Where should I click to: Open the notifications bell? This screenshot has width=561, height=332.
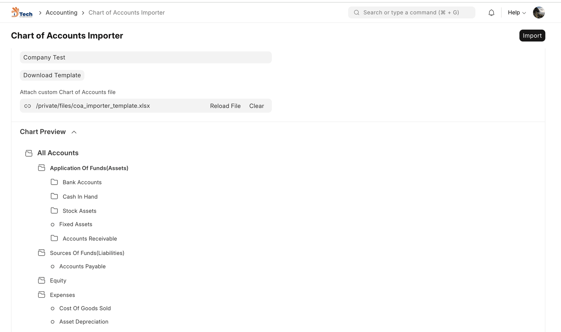click(491, 13)
